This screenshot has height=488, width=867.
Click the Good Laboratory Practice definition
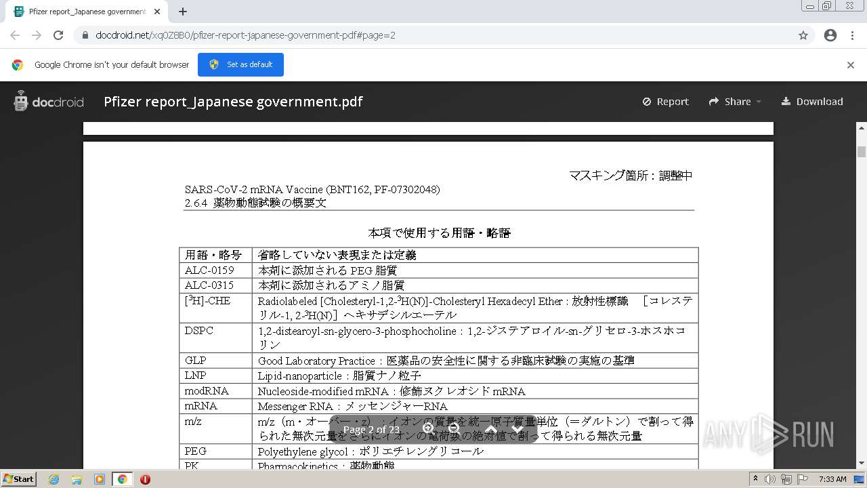pos(446,361)
